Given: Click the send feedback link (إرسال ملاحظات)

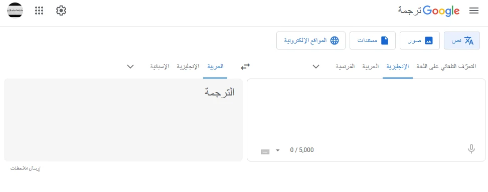Looking at the screenshot, I should click(26, 168).
